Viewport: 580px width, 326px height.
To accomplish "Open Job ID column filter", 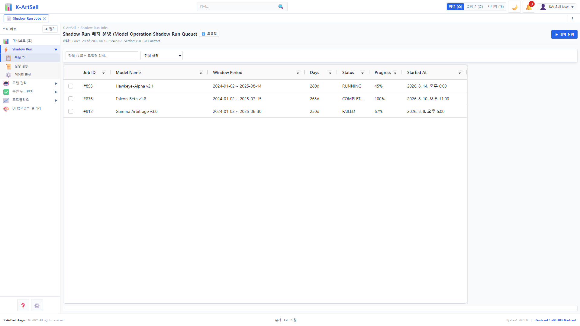I will (x=104, y=72).
